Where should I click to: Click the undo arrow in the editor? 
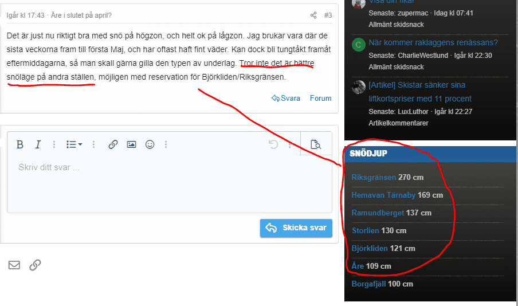point(274,144)
